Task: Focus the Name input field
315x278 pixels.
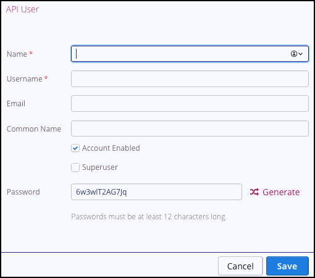Action: (190, 54)
